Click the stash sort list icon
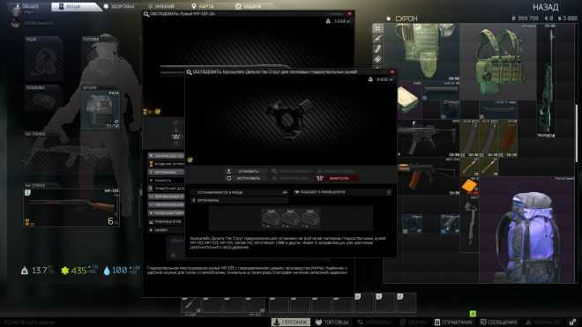Viewport: 582px width, 327px height. 377,28
